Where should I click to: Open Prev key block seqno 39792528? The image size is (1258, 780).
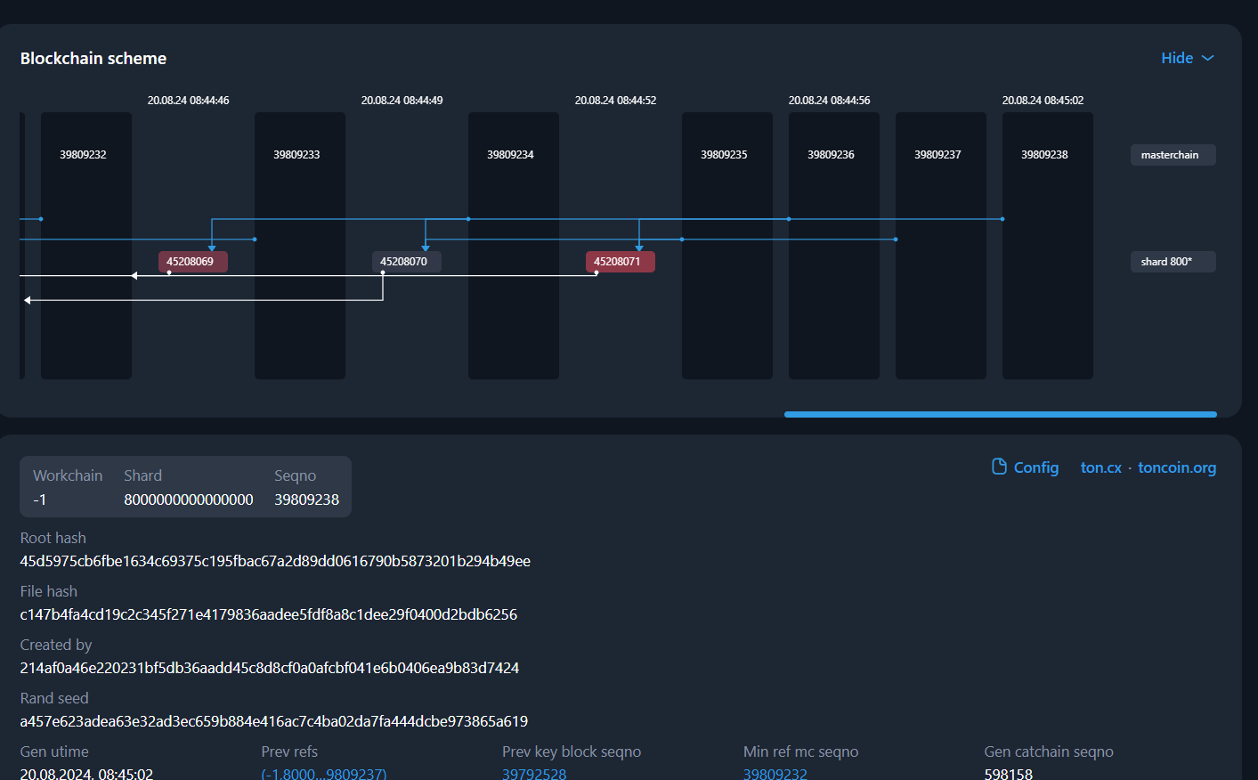pos(534,774)
